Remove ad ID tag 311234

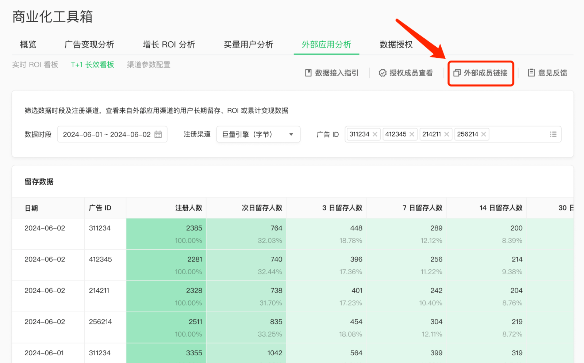pos(375,134)
